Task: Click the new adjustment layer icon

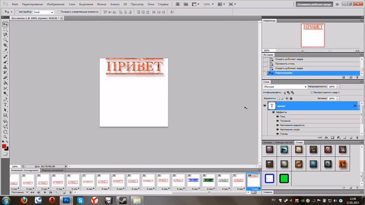Action: (339, 138)
